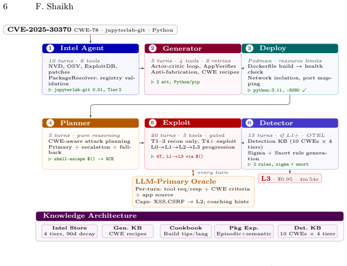Click 'CWE-aware attack planning' line
This screenshot has width=347, height=266.
pos(89,141)
